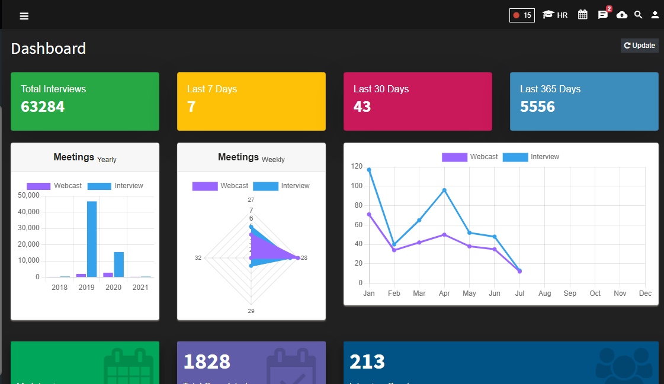
Task: Open chat messages with 2 notifications
Action: coord(604,15)
